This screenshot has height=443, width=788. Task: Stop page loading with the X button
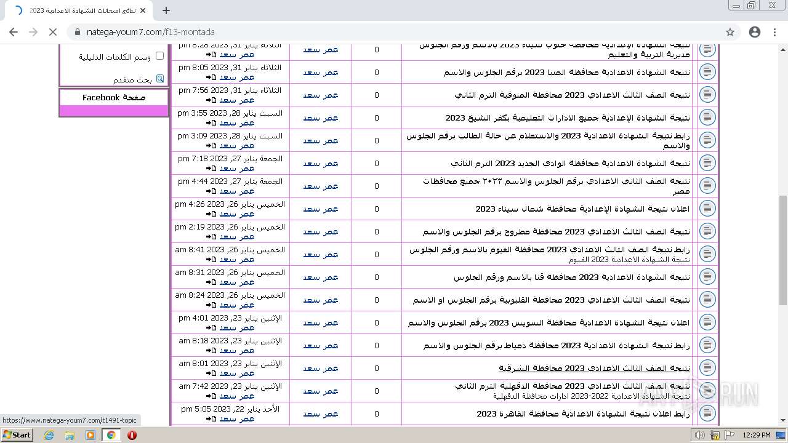click(x=53, y=32)
